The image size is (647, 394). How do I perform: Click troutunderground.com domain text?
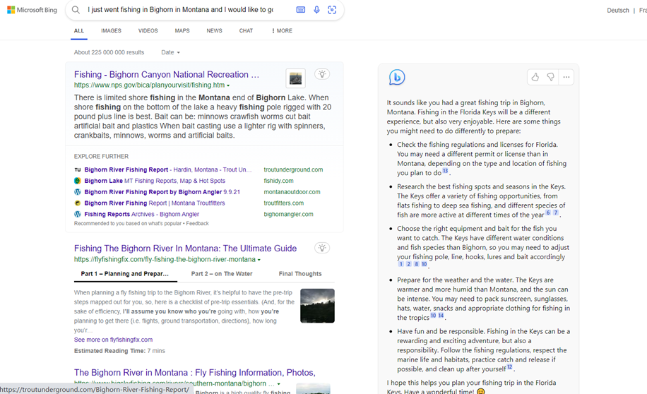(293, 169)
